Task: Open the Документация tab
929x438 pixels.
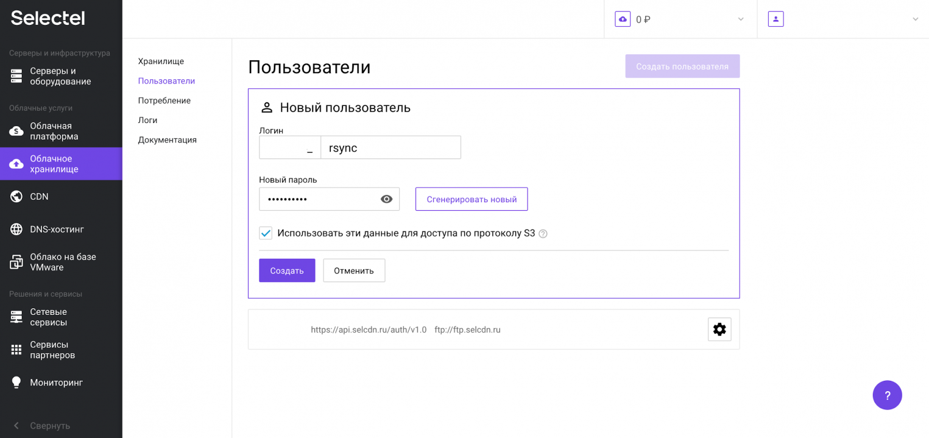Action: click(x=168, y=140)
